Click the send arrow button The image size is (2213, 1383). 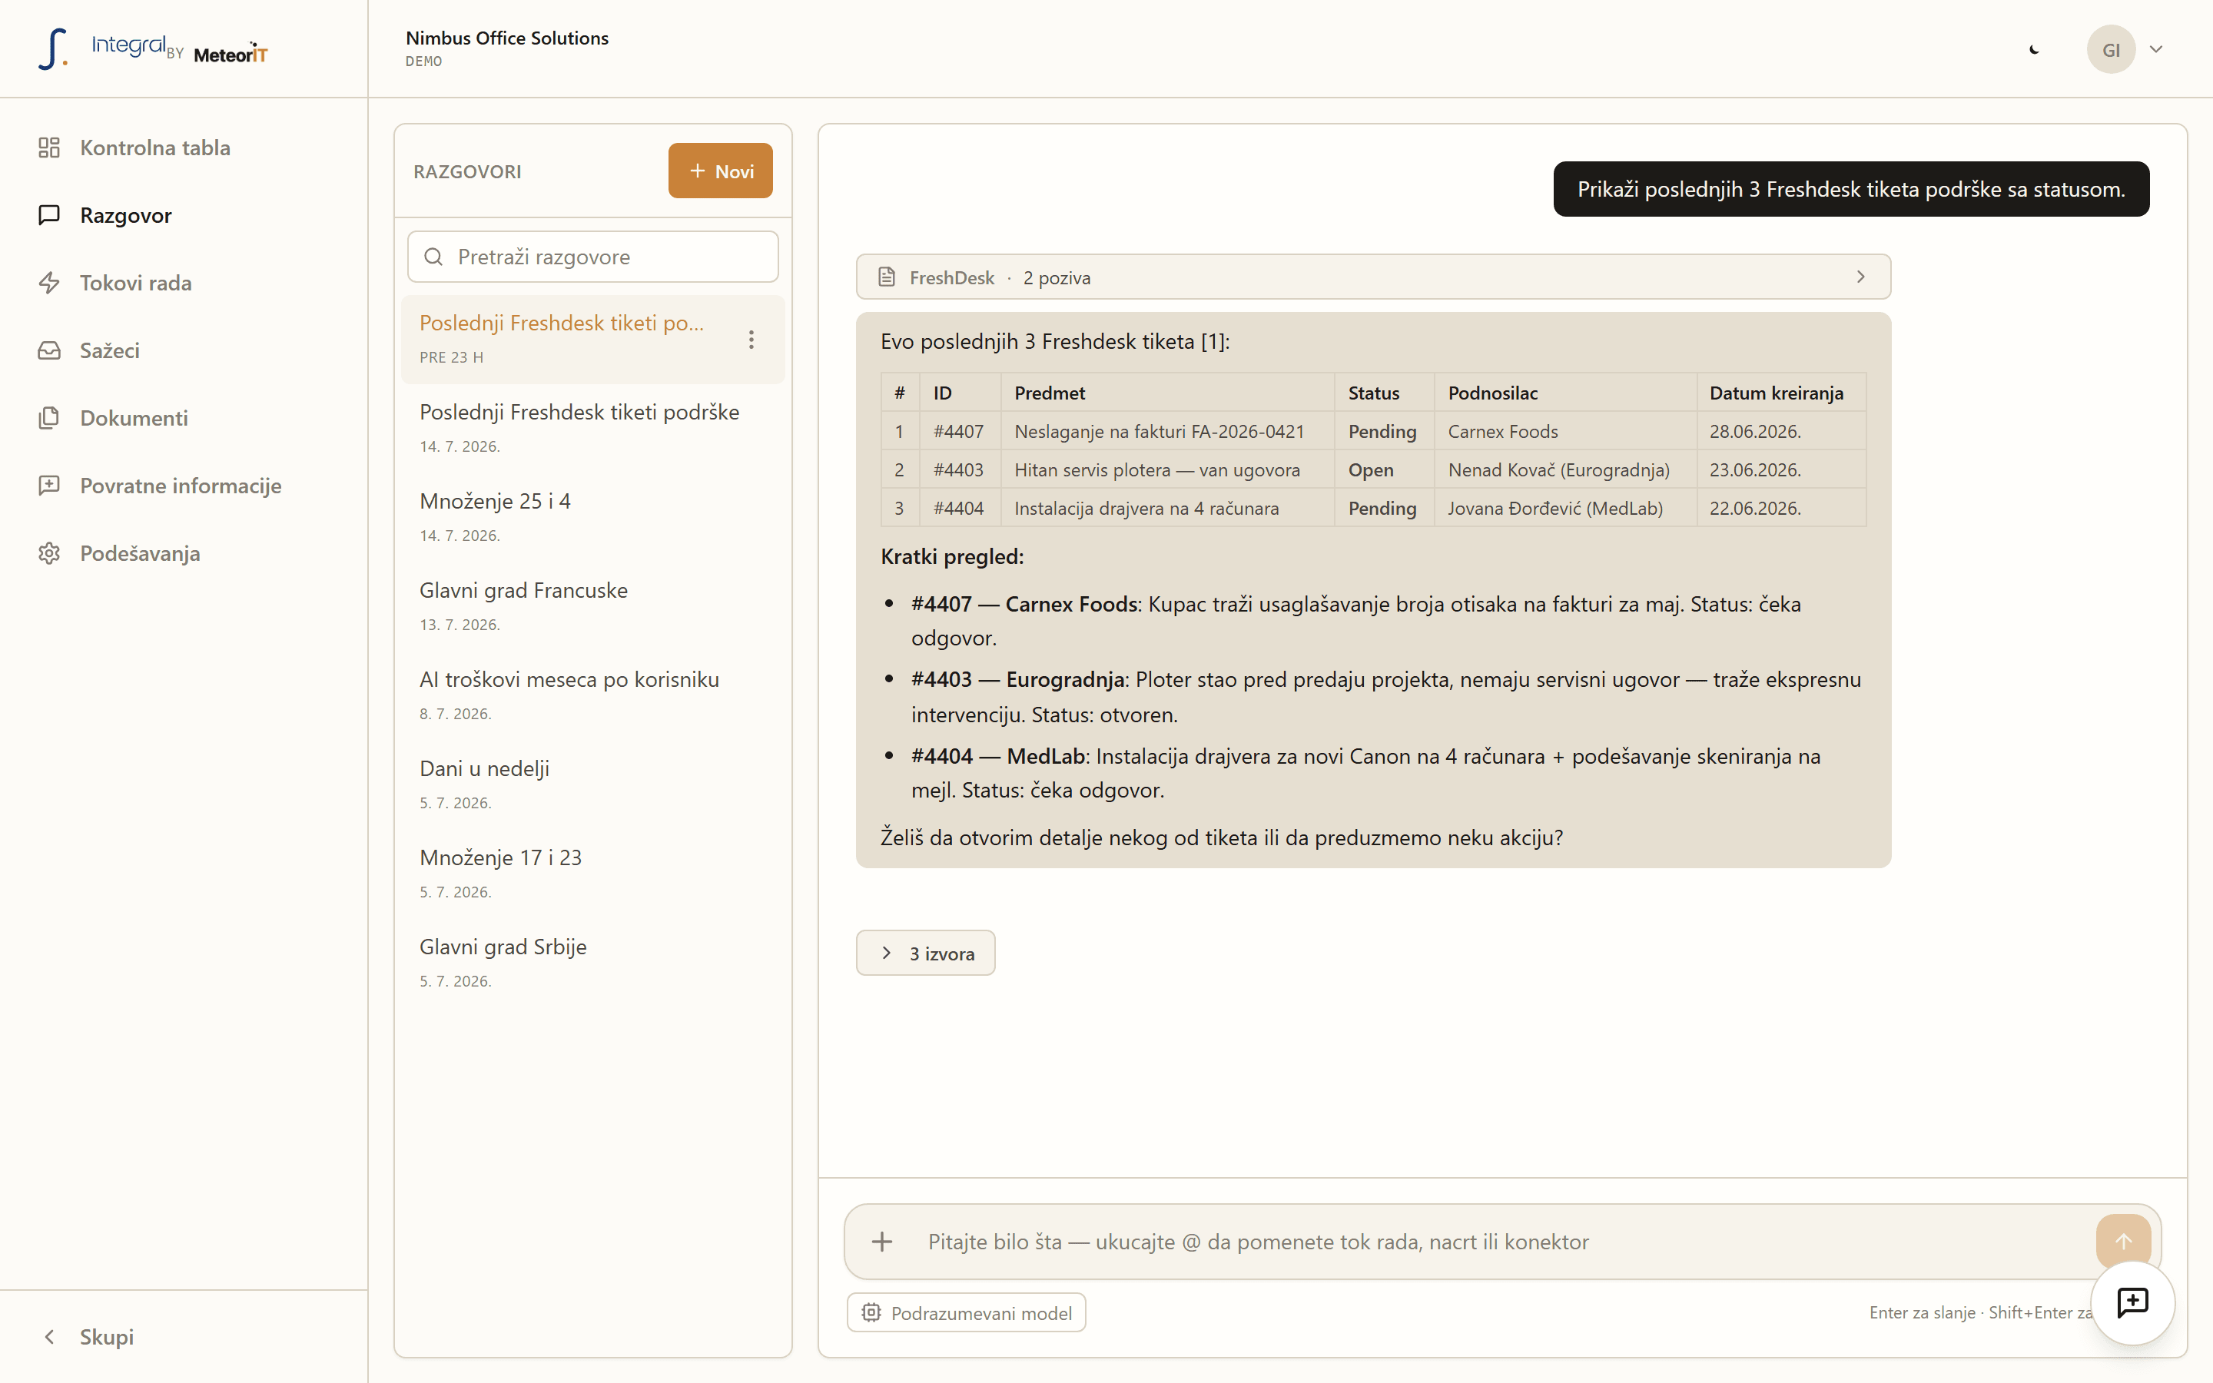tap(2123, 1240)
